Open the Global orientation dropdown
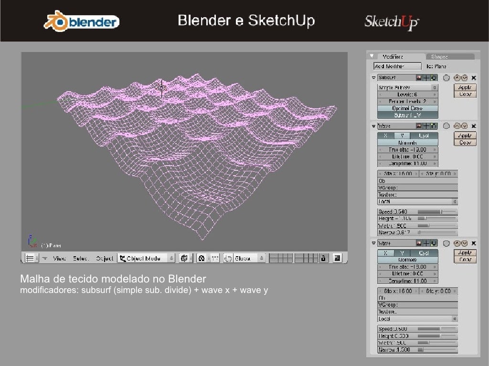Viewport: 489px width, 366px height. pos(249,259)
